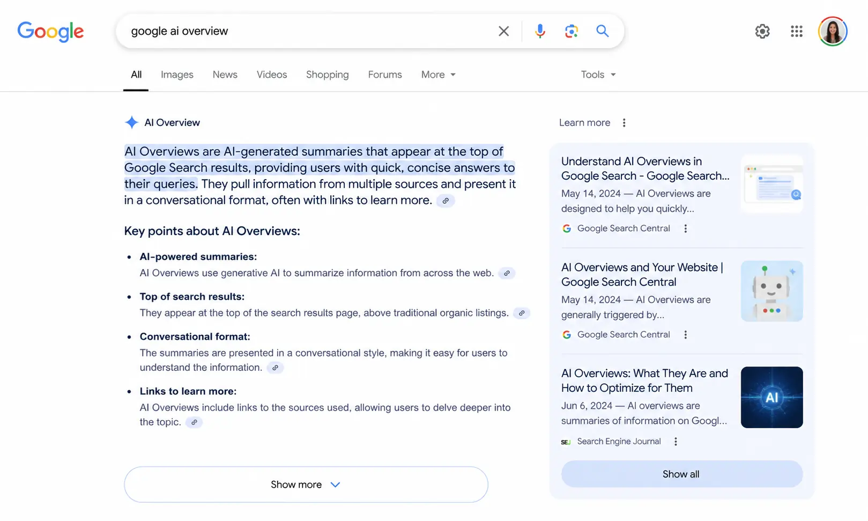Switch to the Shopping tab
This screenshot has width=868, height=521.
328,75
